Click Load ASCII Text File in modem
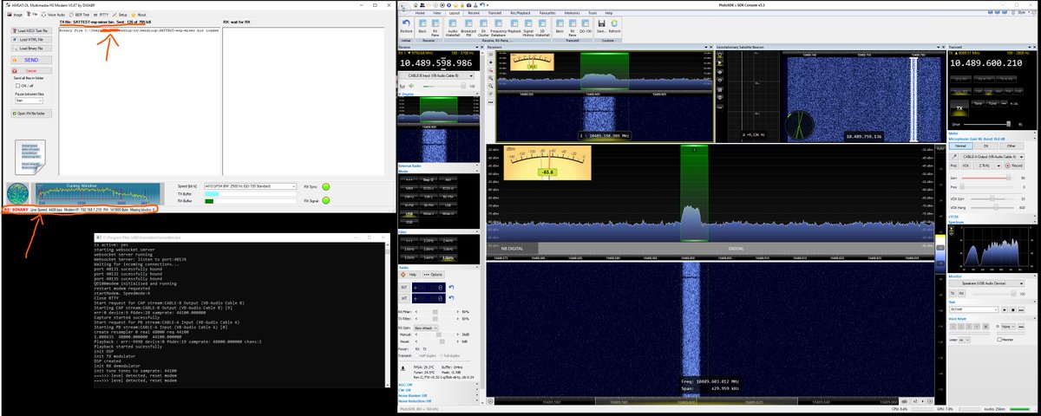Image resolution: width=1041 pixels, height=416 pixels. (x=31, y=30)
